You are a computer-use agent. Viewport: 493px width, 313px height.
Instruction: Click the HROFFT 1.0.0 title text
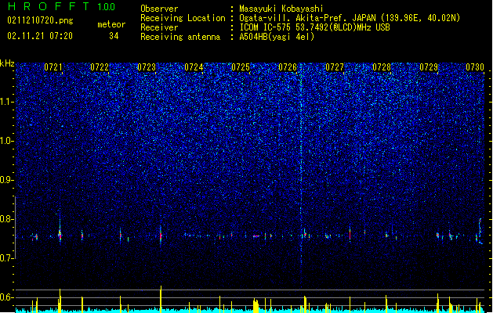pyautogui.click(x=61, y=6)
